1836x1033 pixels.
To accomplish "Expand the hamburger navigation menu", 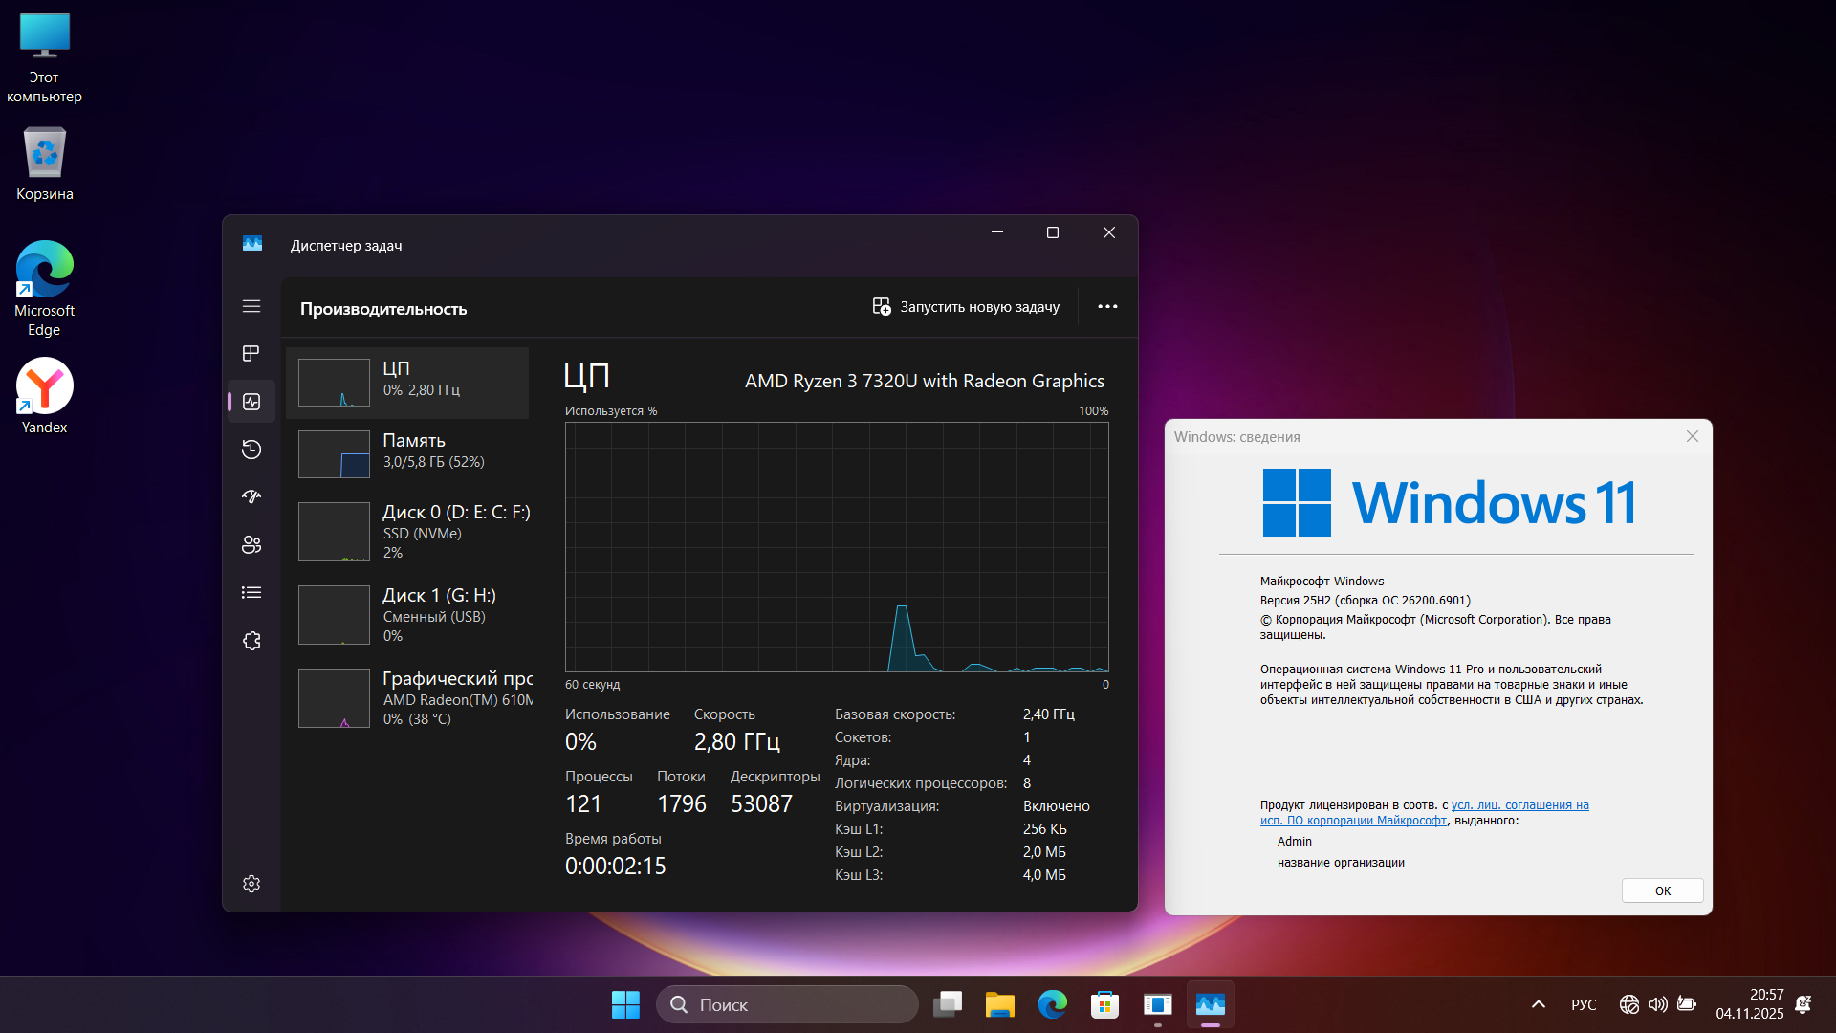I will (251, 306).
